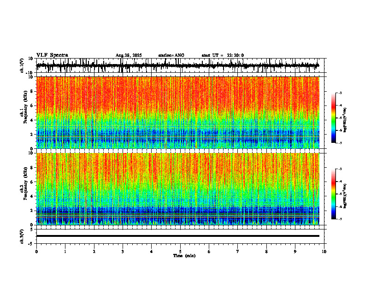The image size is (365, 282).
Task: Click the "5" minute tick on time axis
Action: (180, 252)
